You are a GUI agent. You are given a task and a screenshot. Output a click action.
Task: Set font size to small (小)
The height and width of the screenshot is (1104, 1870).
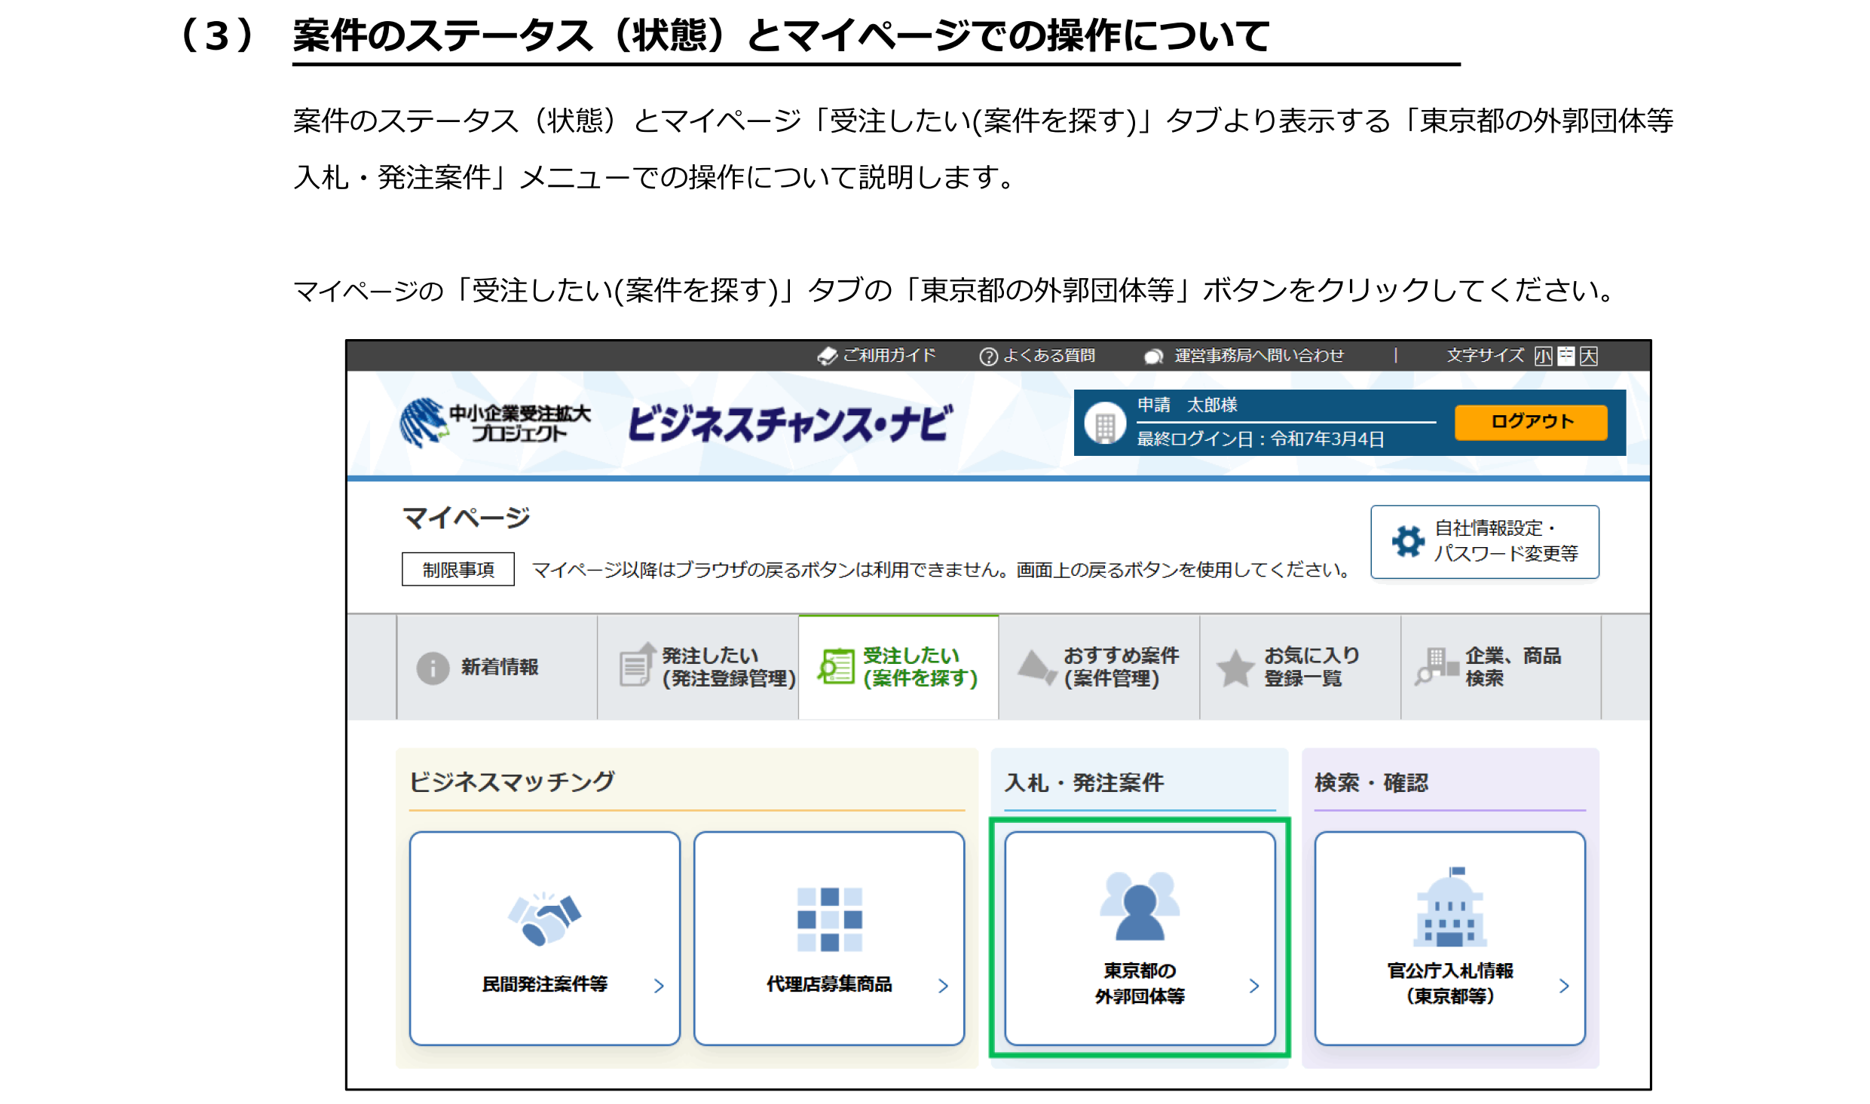click(1543, 356)
